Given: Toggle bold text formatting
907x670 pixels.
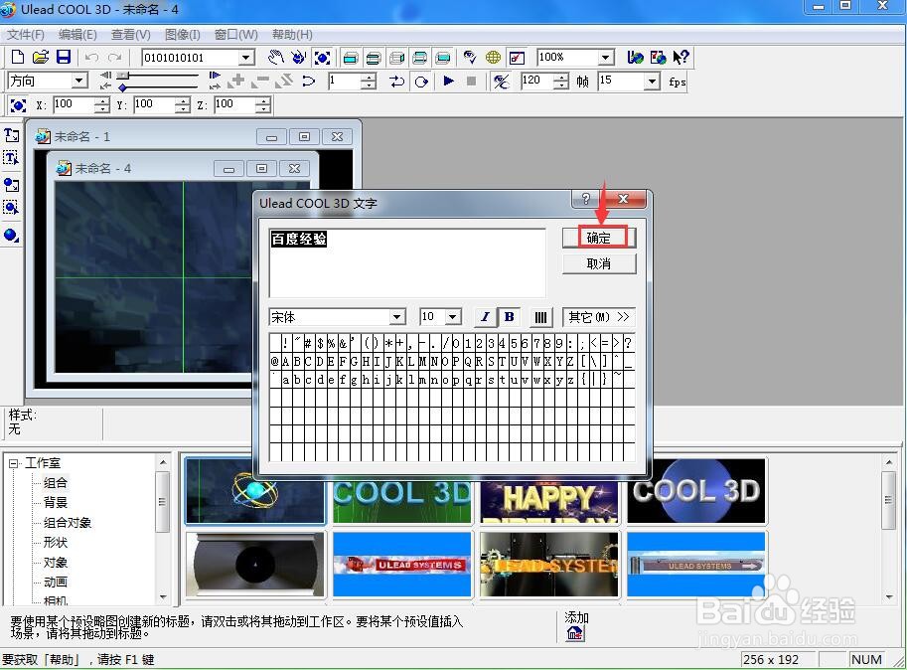Looking at the screenshot, I should click(x=510, y=317).
